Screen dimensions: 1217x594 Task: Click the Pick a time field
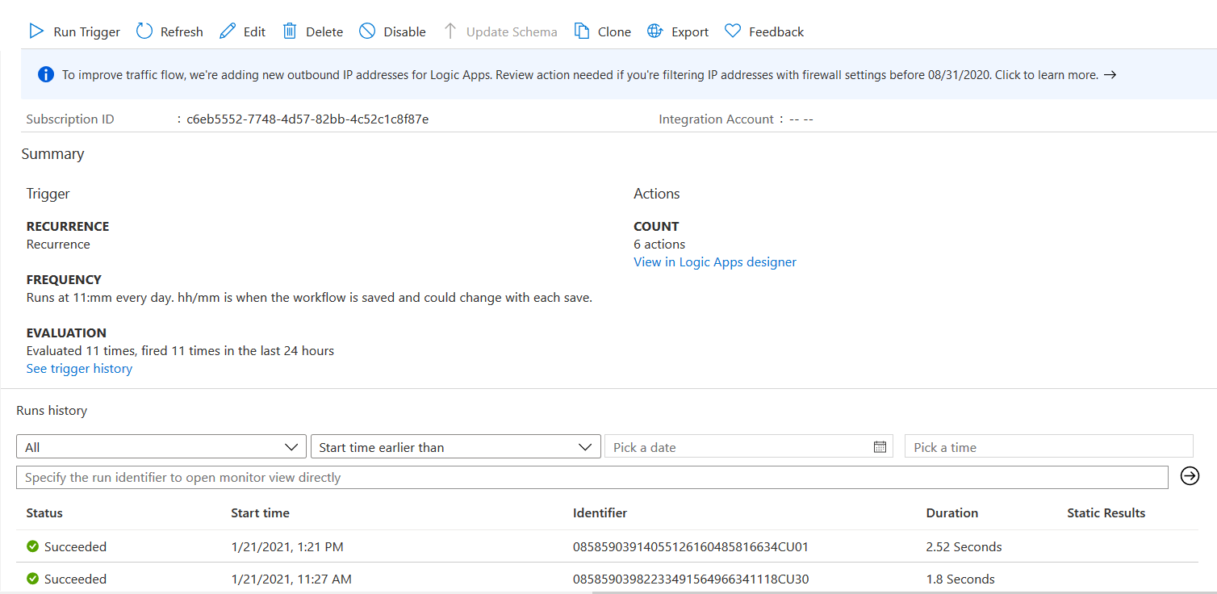pos(1048,447)
